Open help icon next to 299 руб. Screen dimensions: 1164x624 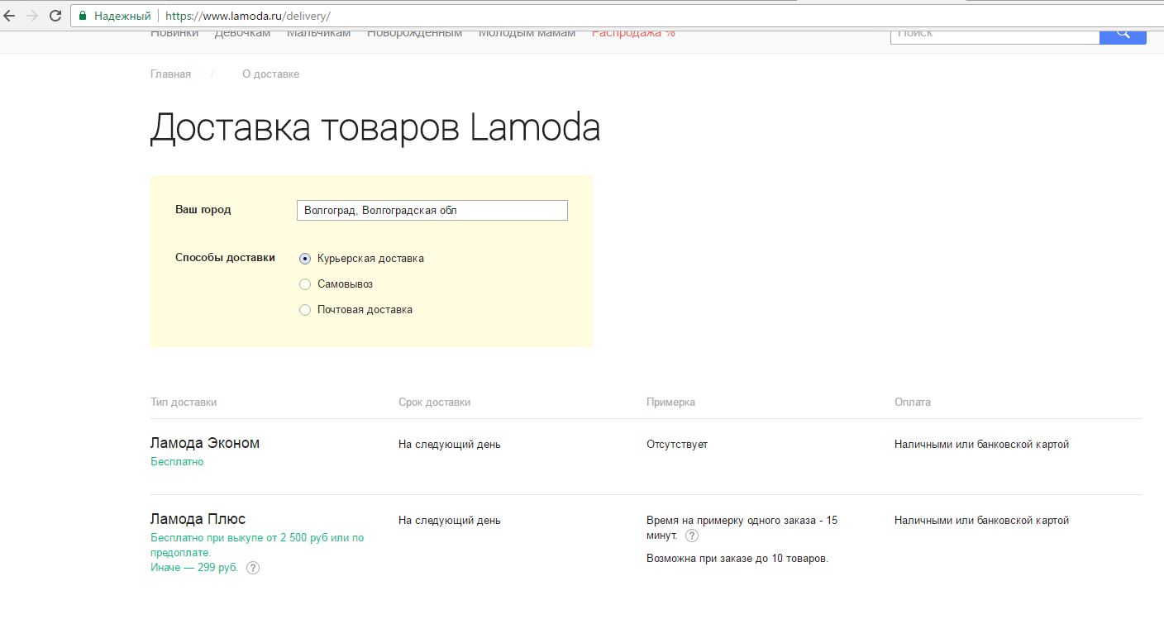pos(254,568)
